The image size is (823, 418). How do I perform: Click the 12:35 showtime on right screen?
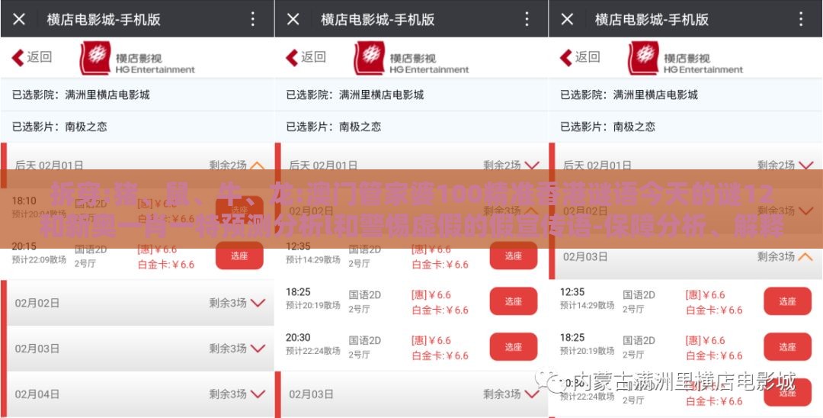point(572,292)
